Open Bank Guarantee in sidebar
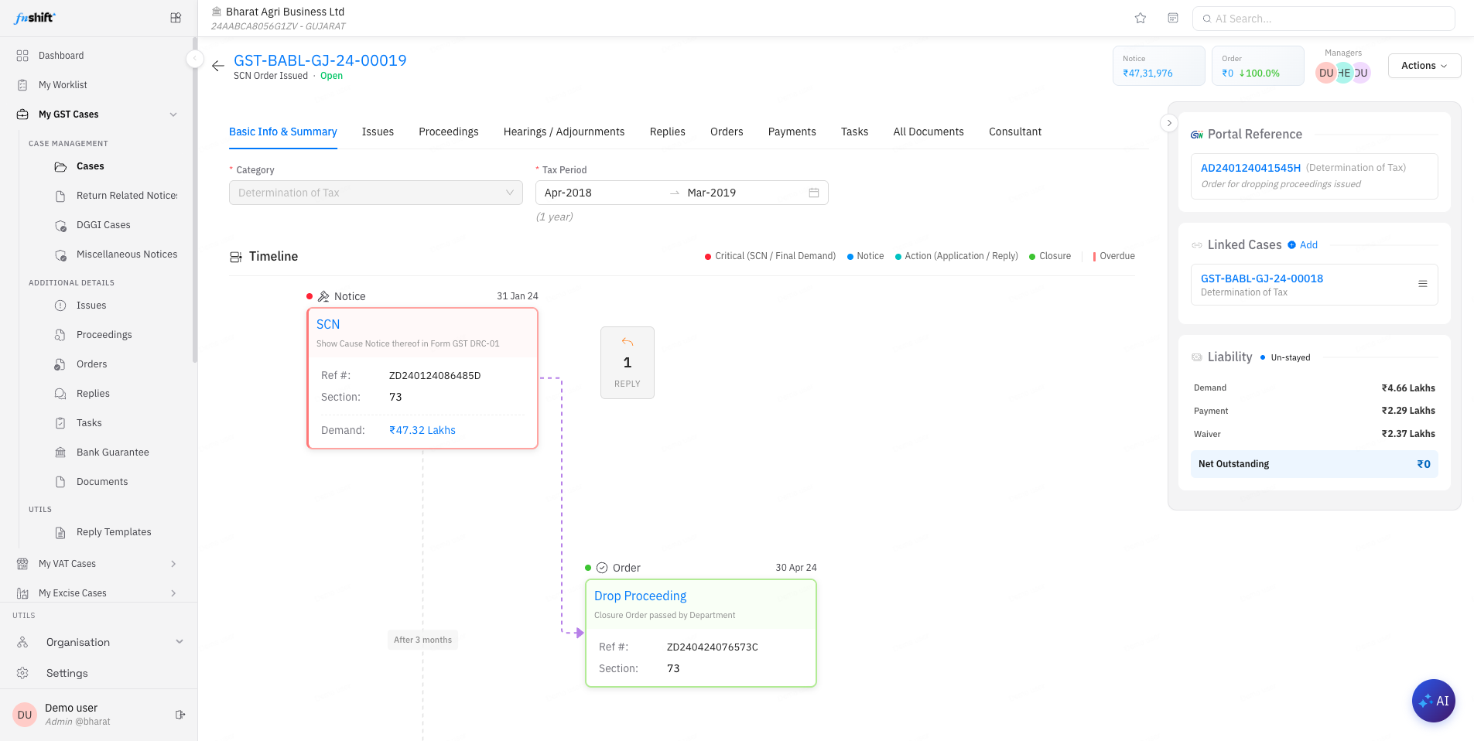1474x741 pixels. [113, 452]
